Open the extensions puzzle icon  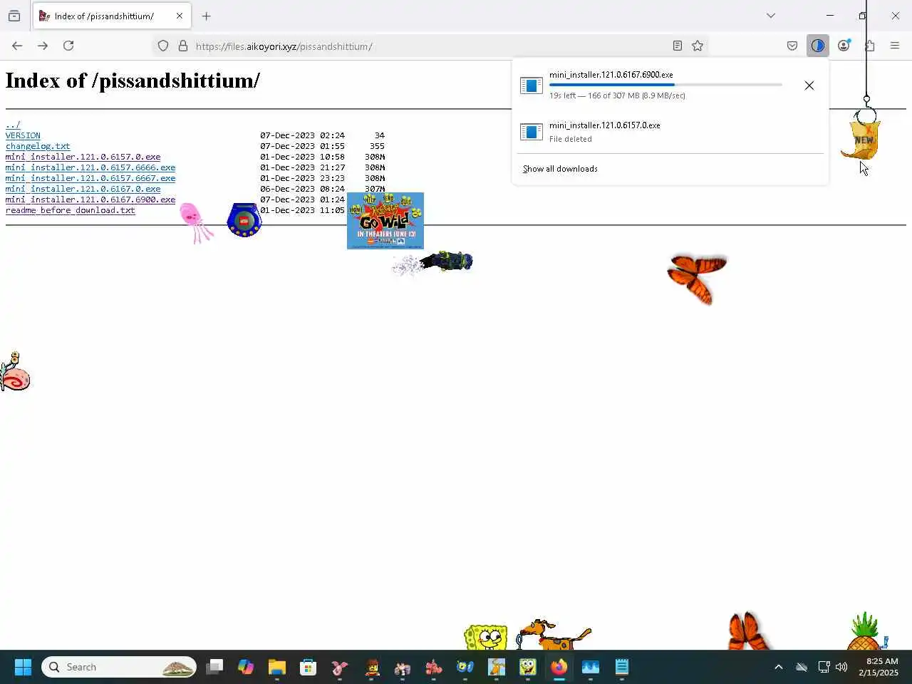(870, 46)
